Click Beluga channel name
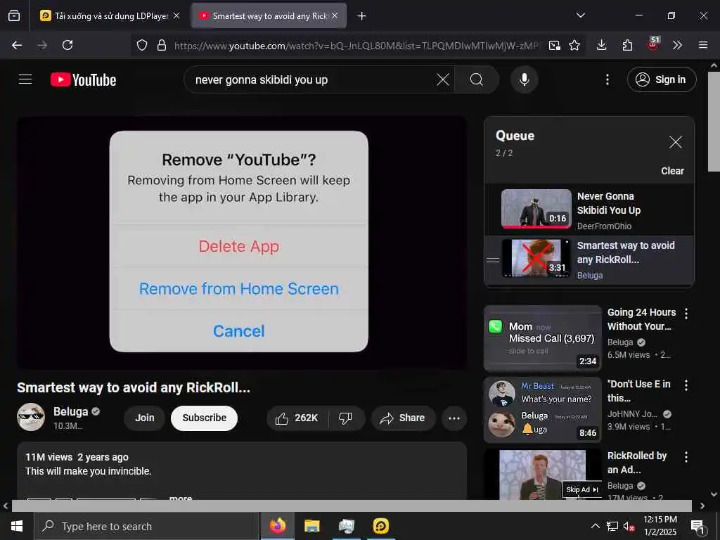 coord(71,411)
